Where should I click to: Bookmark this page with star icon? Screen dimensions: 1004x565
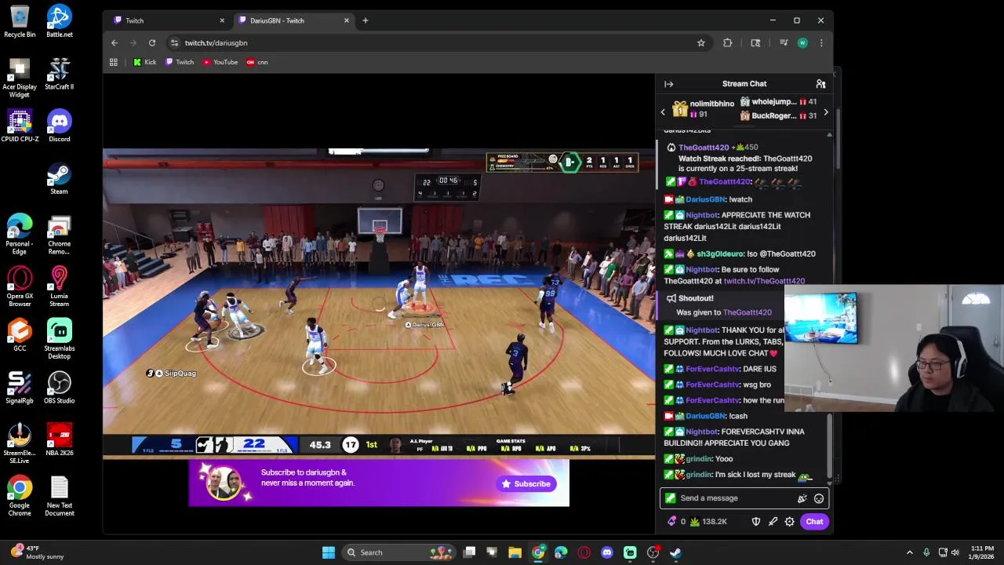(x=701, y=43)
